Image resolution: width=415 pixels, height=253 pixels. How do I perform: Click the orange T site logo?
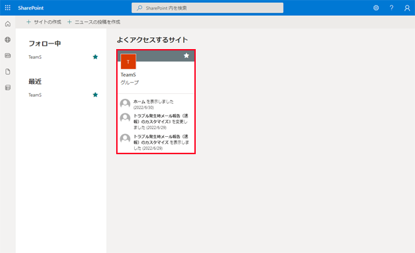129,62
